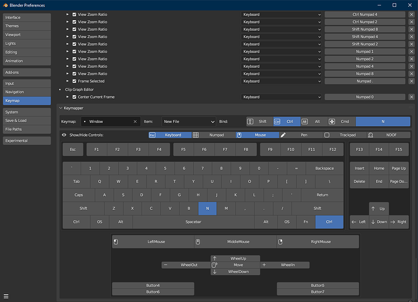Click the Show/Hide Controls eye icon

(64, 135)
